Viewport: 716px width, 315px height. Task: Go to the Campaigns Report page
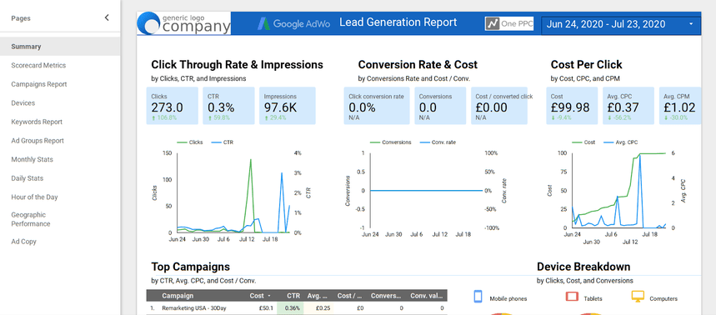39,84
